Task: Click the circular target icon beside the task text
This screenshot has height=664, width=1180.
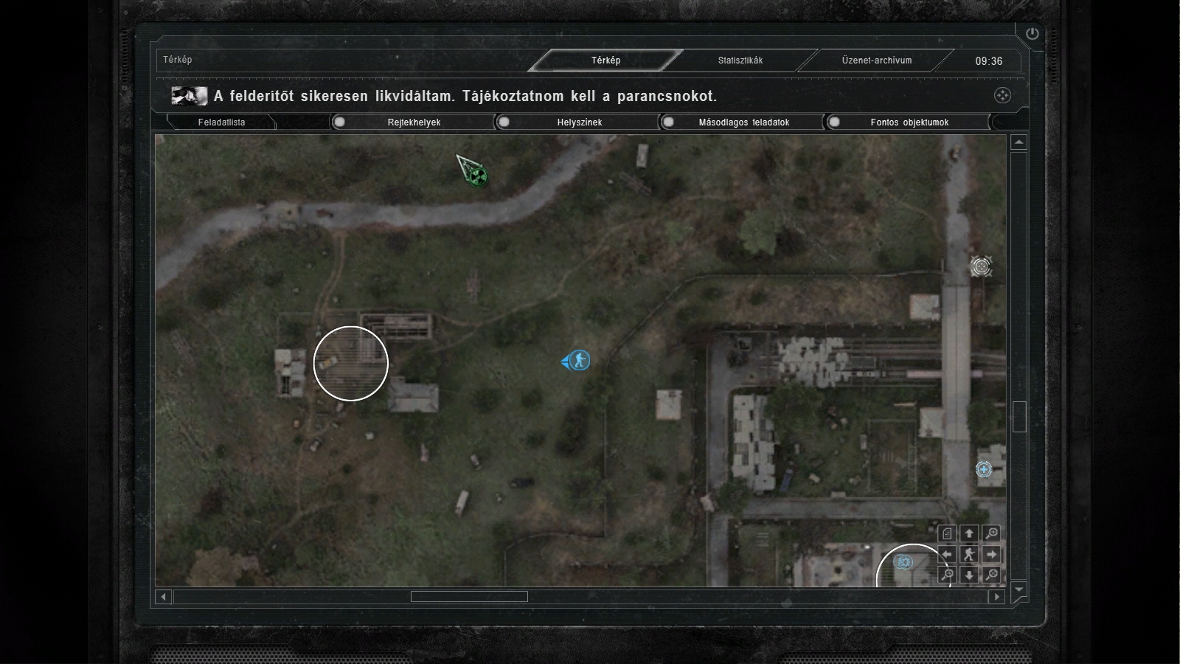Action: [x=1002, y=95]
